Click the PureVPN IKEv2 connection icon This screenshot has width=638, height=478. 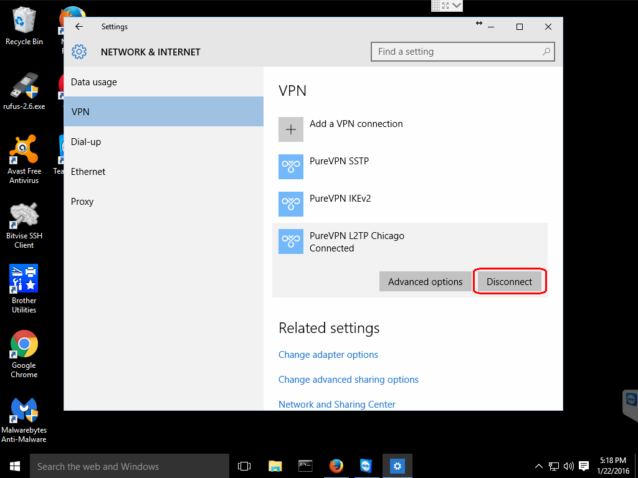point(290,204)
